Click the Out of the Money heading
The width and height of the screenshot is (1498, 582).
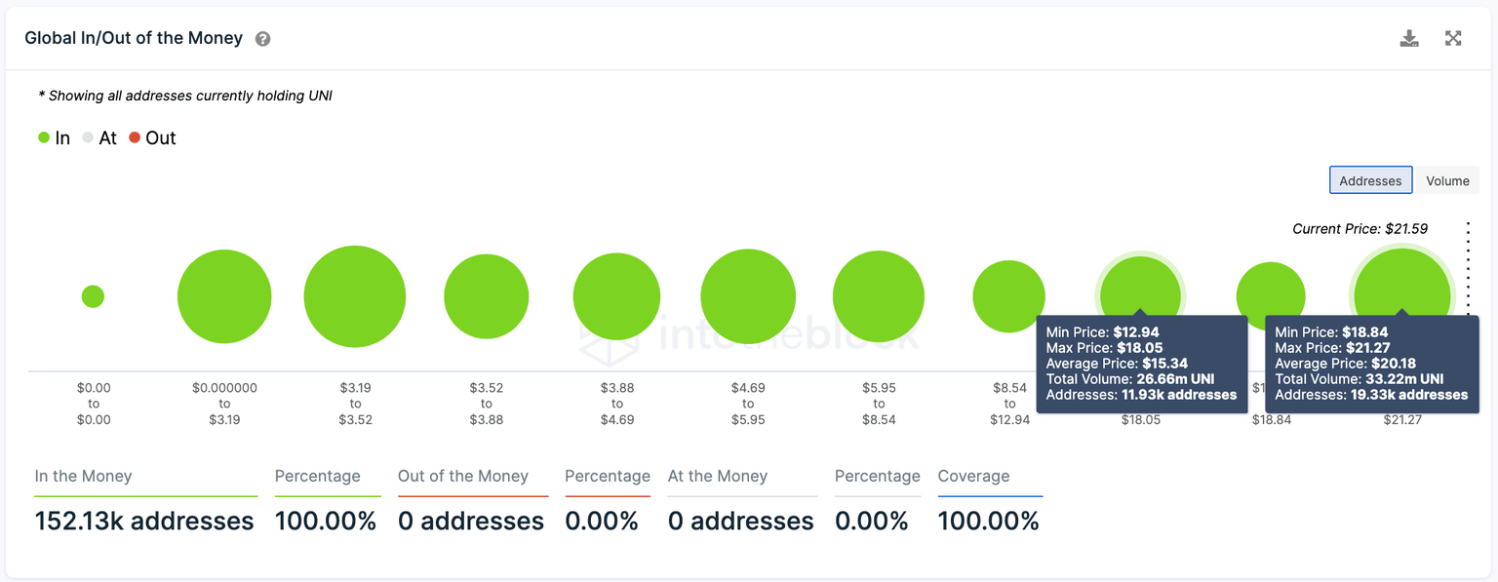point(463,477)
